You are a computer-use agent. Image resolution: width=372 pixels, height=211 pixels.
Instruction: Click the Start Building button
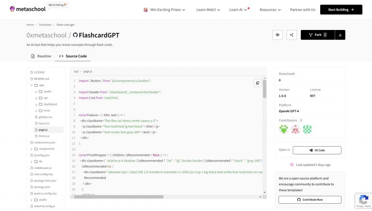coord(341,10)
